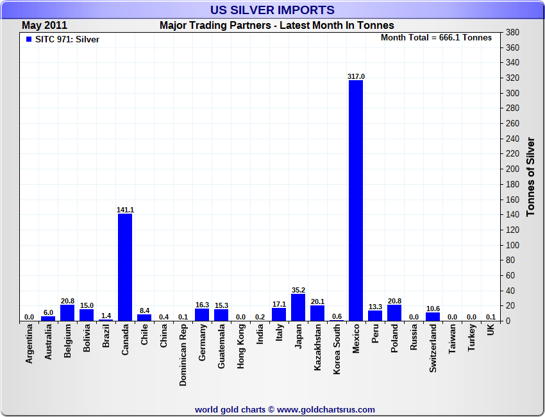This screenshot has width=545, height=417.
Task: Click the 8.4 value above Chile bar
Action: point(144,311)
